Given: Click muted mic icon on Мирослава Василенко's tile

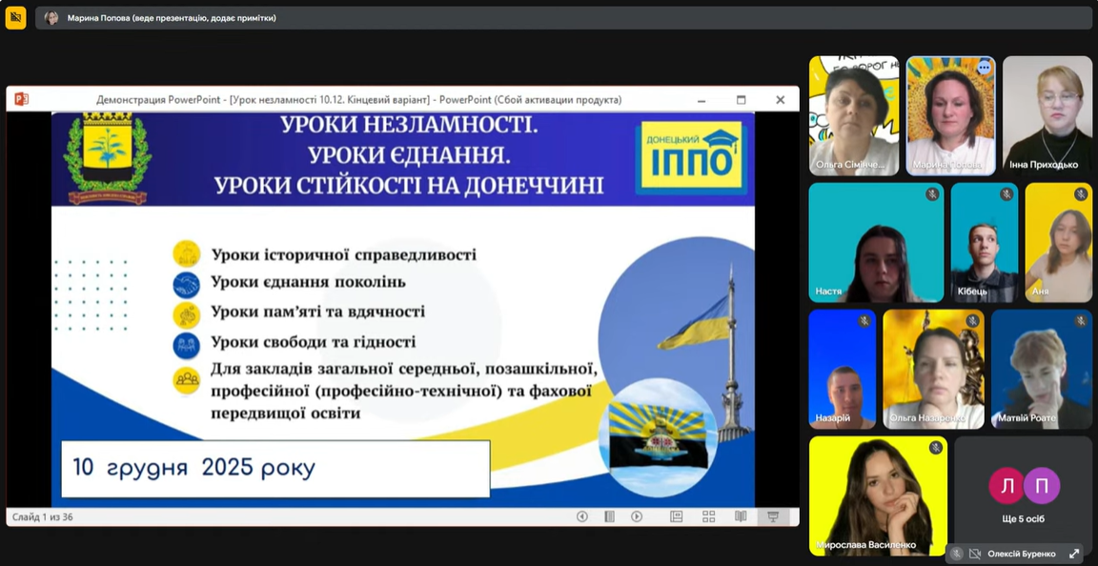Looking at the screenshot, I should pos(936,448).
